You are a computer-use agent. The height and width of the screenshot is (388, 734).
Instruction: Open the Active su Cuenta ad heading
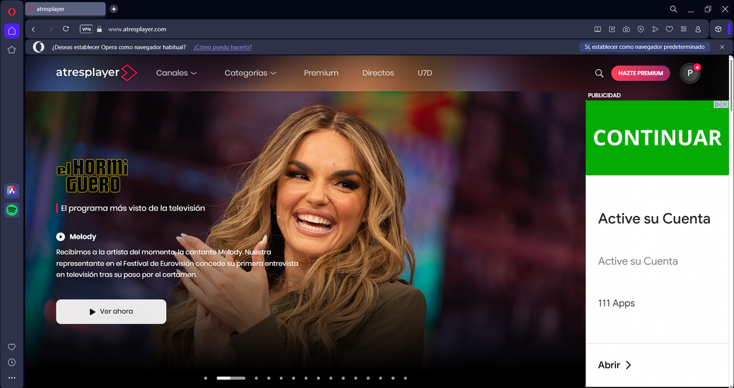click(x=654, y=218)
